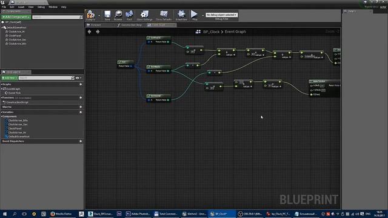This screenshot has width=388, height=218.
Task: Collapse the DefaultSceneRoot tree node
Action: point(2,28)
